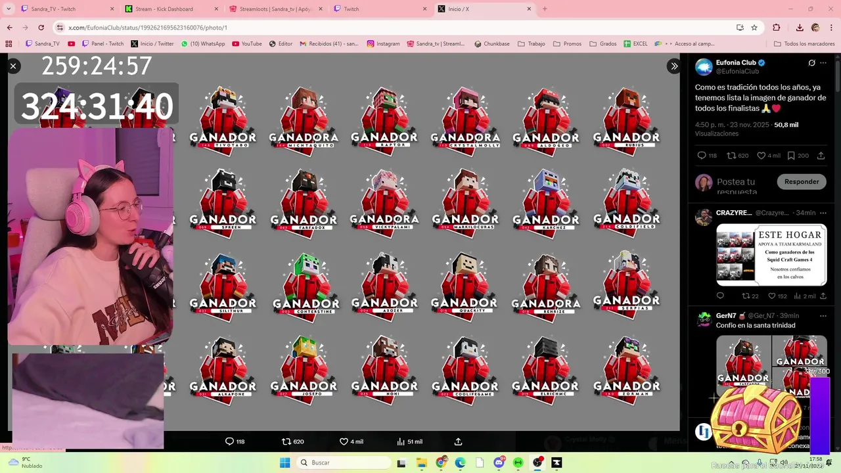Open the Microsoft Edge taskbar icon
Screen dimensions: 841x473
460,462
